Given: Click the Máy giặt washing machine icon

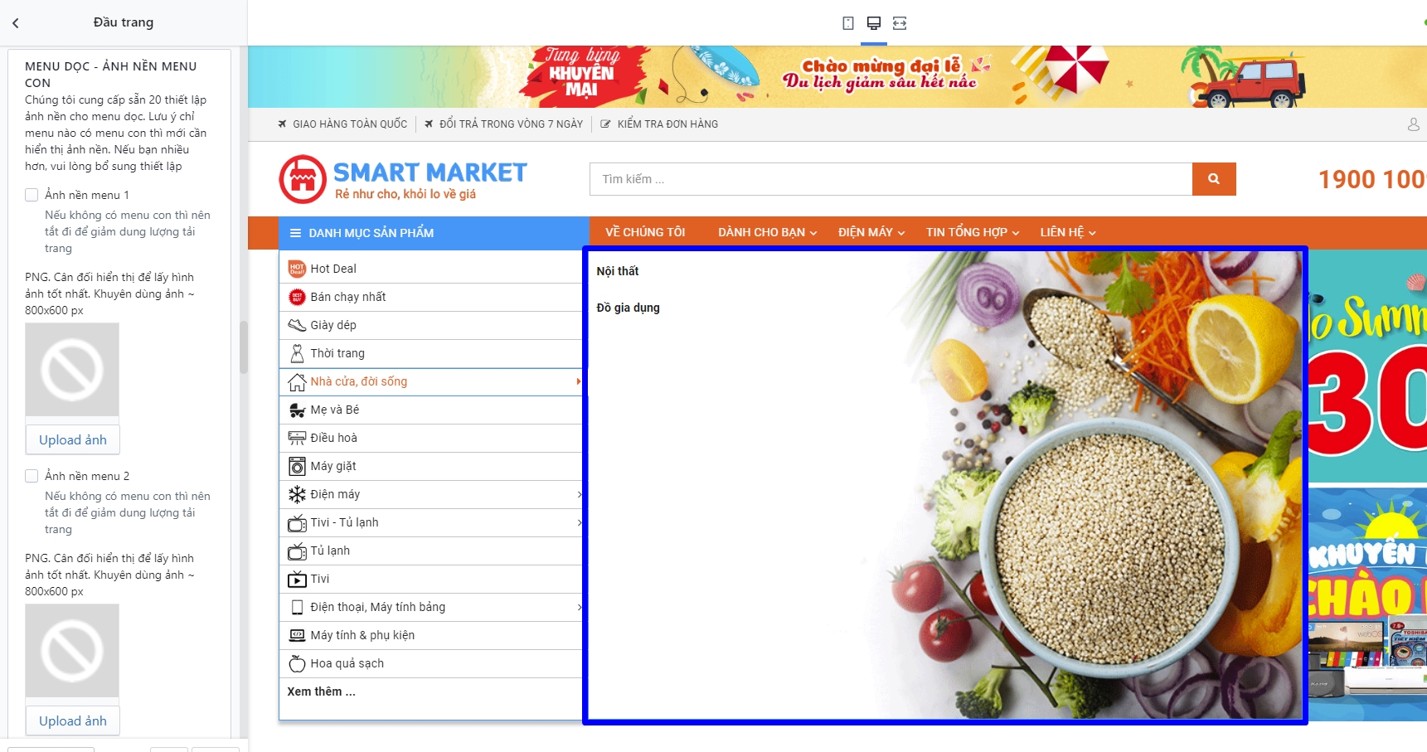Looking at the screenshot, I should click(x=297, y=466).
